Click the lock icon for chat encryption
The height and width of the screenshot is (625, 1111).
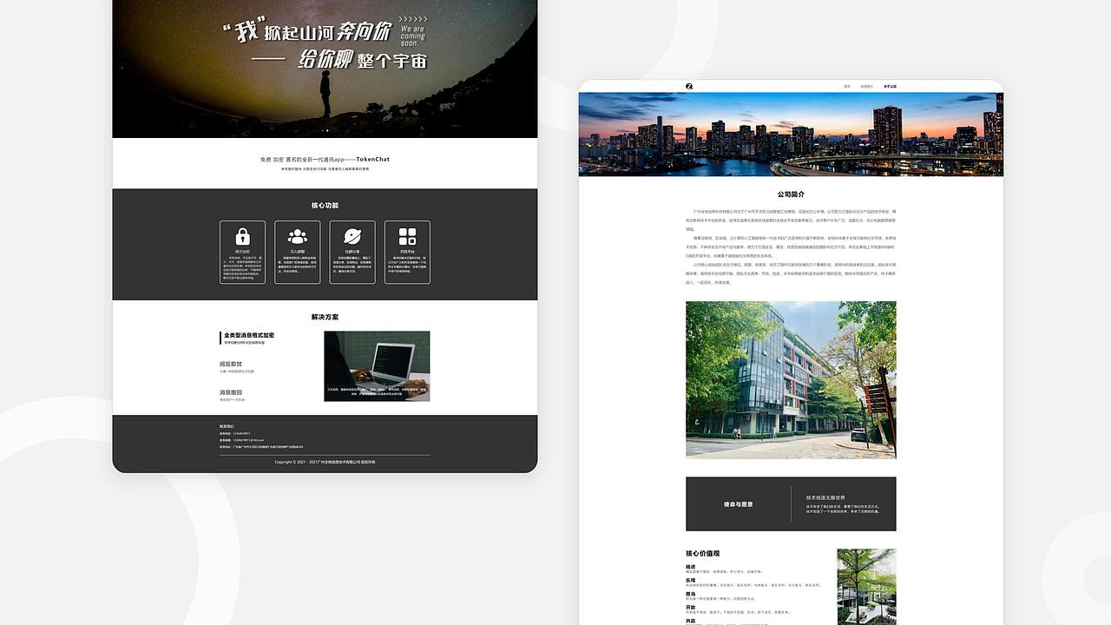(242, 236)
